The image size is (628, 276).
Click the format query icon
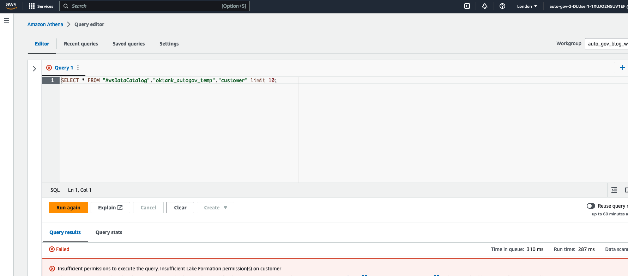(x=614, y=190)
